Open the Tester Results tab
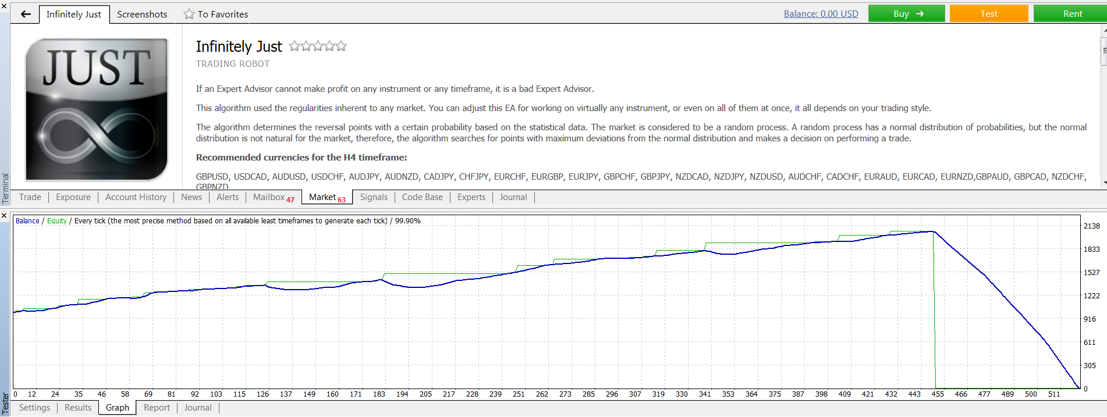This screenshot has height=417, width=1107. (x=78, y=408)
